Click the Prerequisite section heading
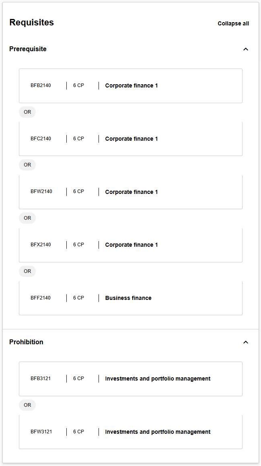The height and width of the screenshot is (466, 261). [x=28, y=49]
